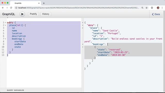Image resolution: width=165 pixels, height=93 pixels.
Task: Collapse the bookings block on line 7
Action: pos(5,39)
